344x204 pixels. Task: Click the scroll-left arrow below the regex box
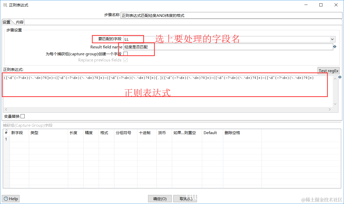6,109
